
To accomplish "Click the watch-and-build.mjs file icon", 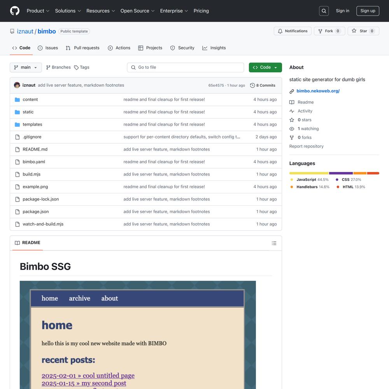I will (18, 224).
